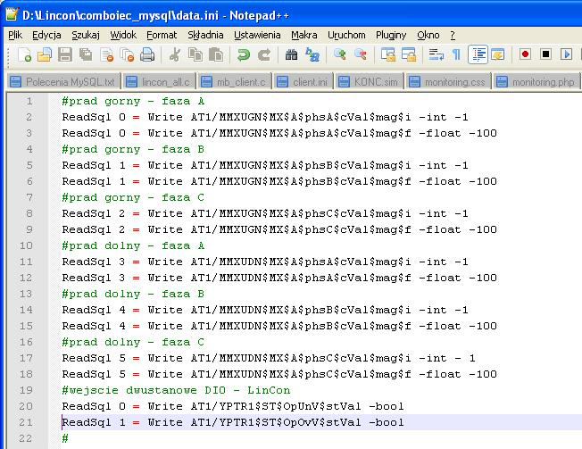
Task: Open the Edycja menu
Action: point(46,35)
